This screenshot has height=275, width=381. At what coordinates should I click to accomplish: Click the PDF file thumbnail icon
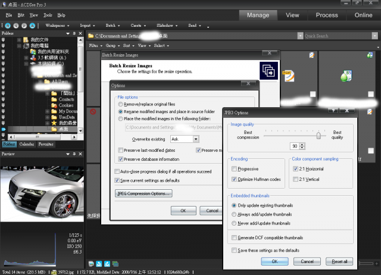coord(288,76)
